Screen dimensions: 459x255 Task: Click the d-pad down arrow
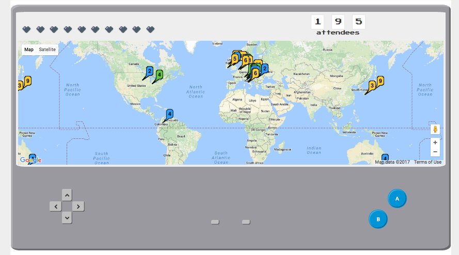[x=67, y=218]
